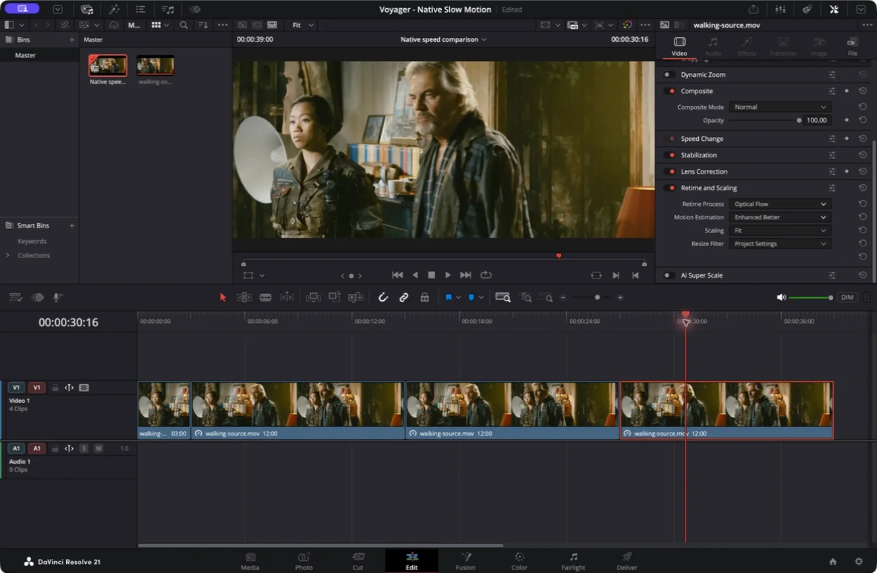
Task: Jump to first frame button
Action: pyautogui.click(x=397, y=275)
